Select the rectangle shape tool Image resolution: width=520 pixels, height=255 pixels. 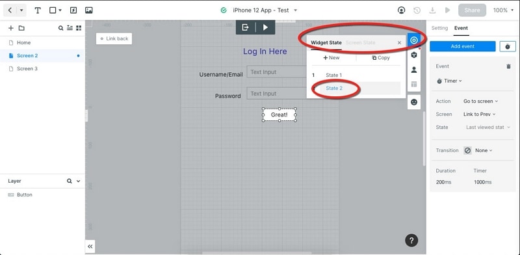click(53, 10)
